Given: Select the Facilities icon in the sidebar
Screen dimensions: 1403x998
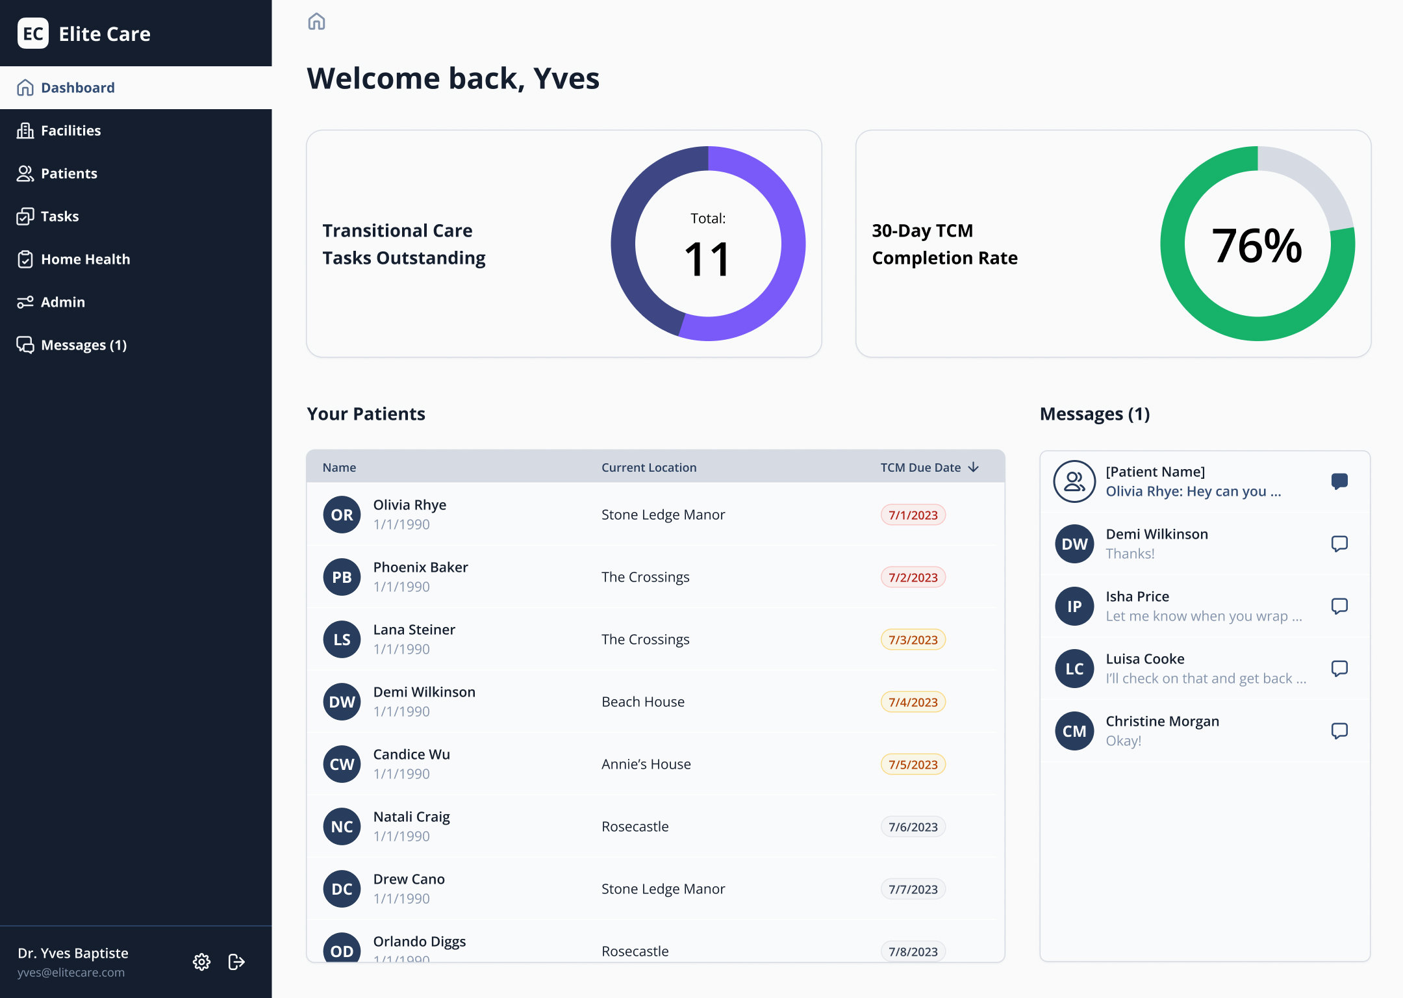Looking at the screenshot, I should pos(25,130).
